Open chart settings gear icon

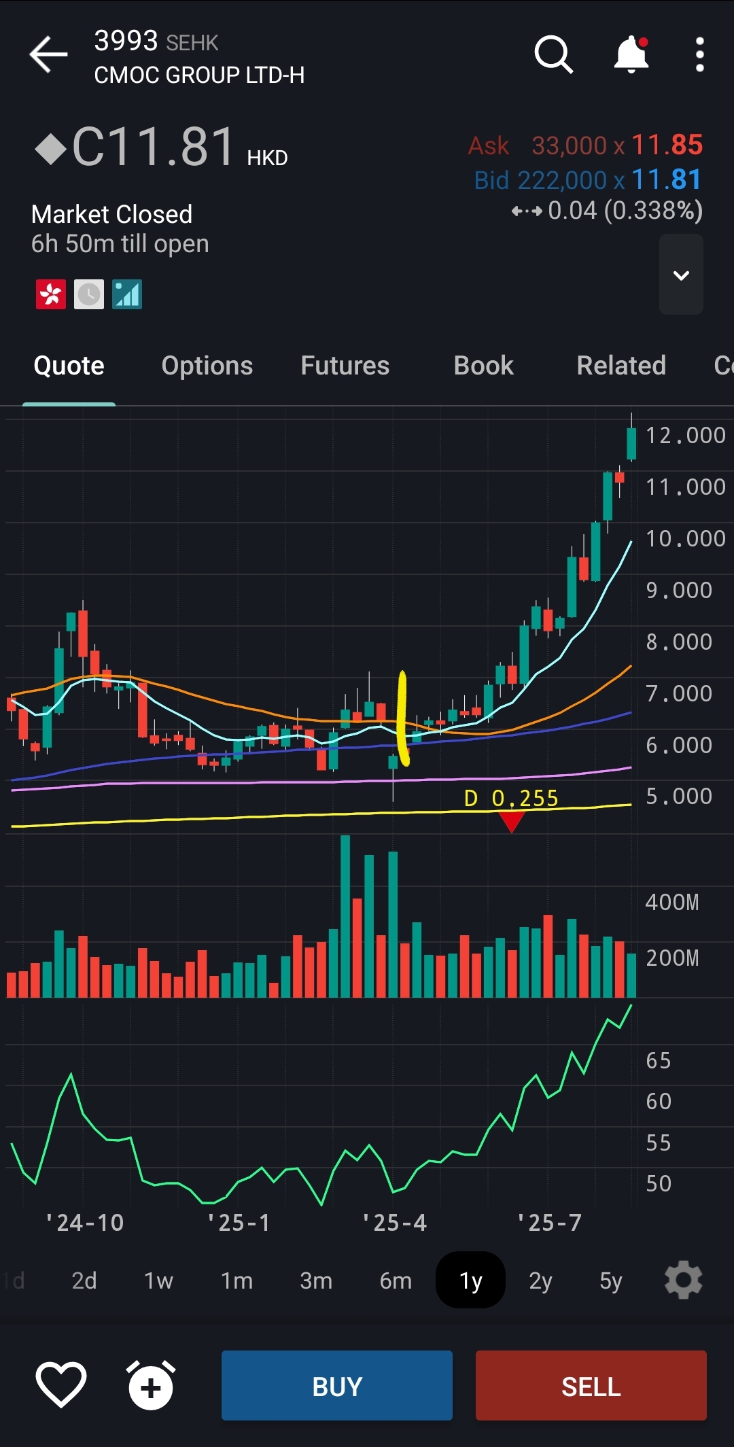click(683, 1280)
